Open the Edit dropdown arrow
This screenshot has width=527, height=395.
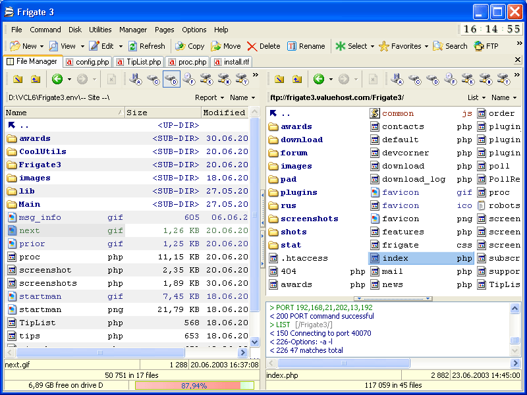point(121,46)
